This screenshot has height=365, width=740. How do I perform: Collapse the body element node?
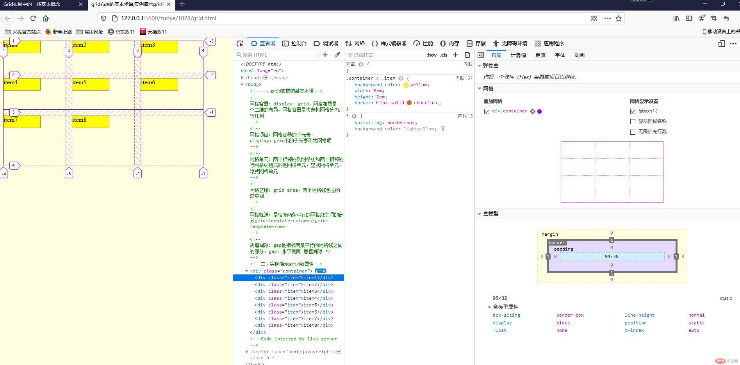(x=242, y=84)
